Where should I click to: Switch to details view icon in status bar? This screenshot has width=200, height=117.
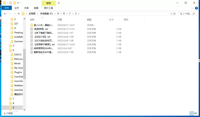pos(191,113)
